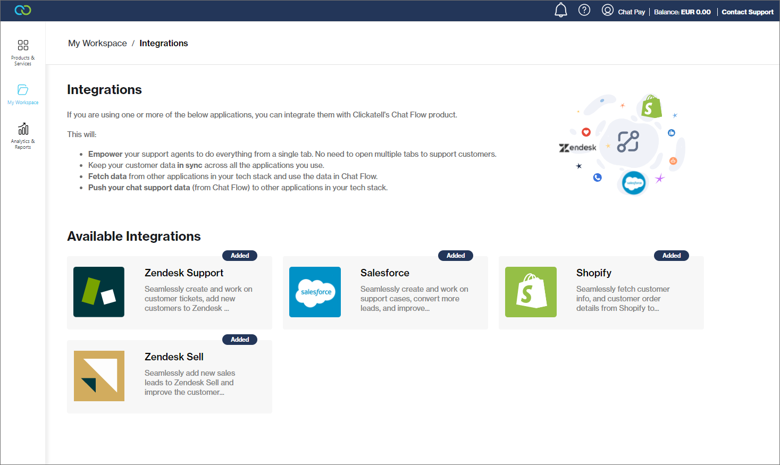
Task: Click Added badge on Salesforce
Action: pyautogui.click(x=456, y=256)
